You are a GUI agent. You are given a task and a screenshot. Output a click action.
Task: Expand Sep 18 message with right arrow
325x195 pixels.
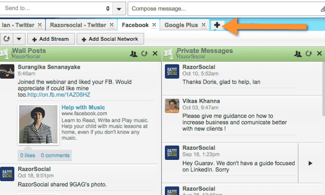310,163
